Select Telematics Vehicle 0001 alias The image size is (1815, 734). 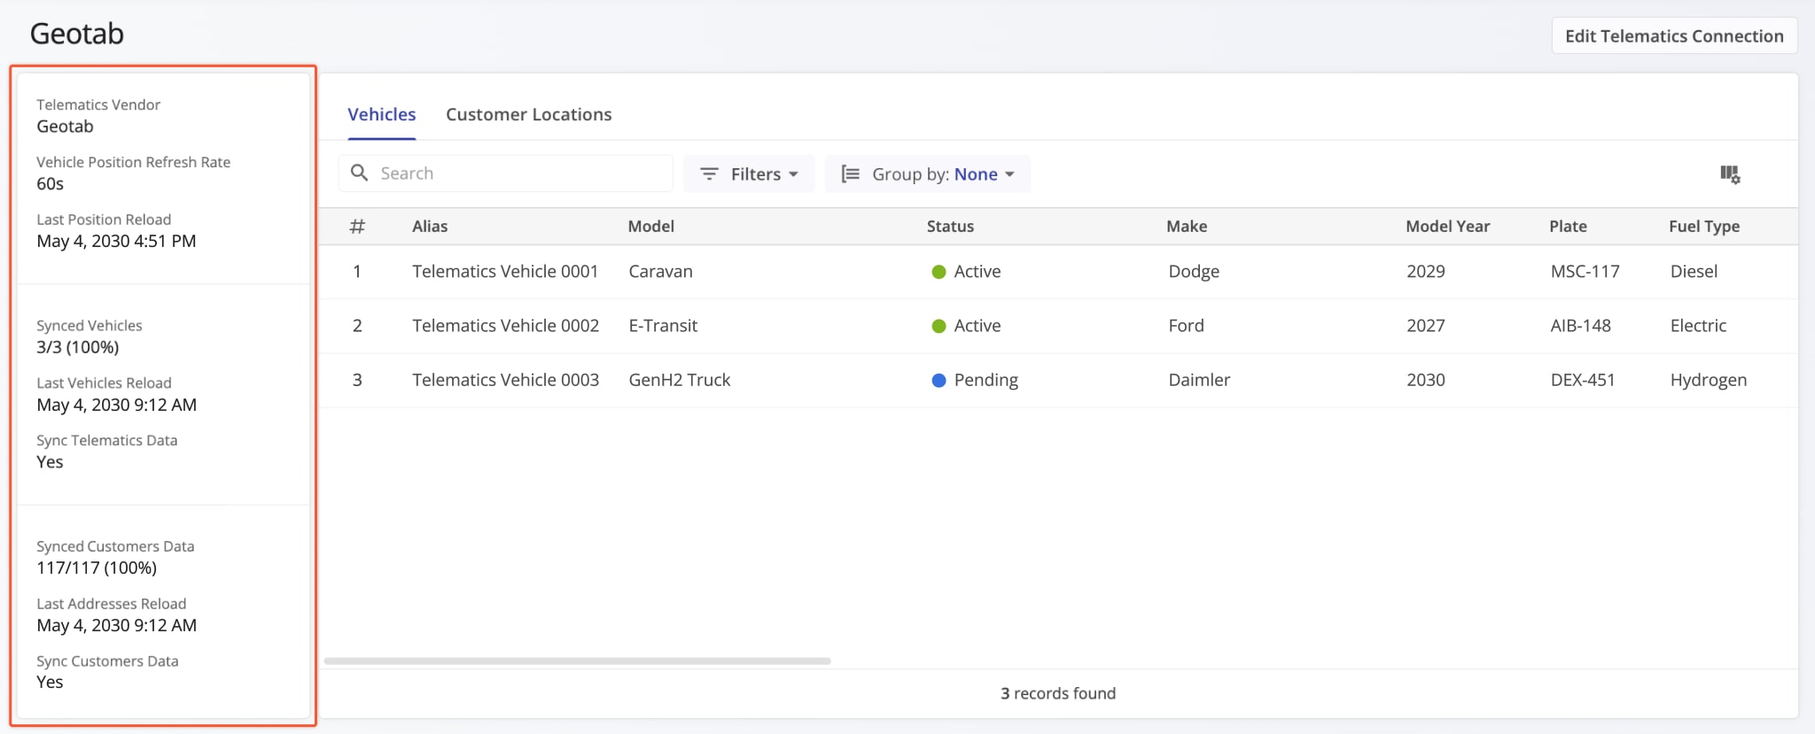coord(505,272)
